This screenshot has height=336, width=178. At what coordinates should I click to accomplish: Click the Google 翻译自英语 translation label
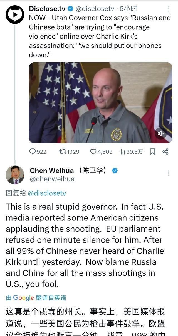pyautogui.click(x=36, y=297)
